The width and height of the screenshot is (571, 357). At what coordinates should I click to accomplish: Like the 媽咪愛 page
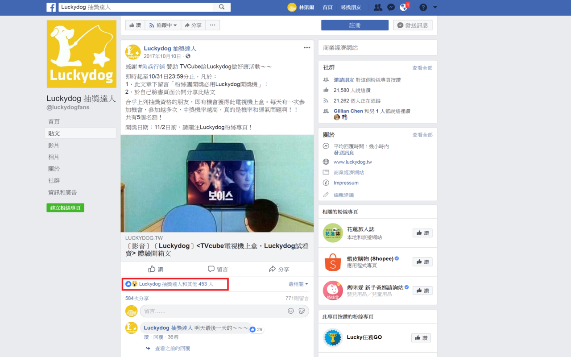[422, 291]
